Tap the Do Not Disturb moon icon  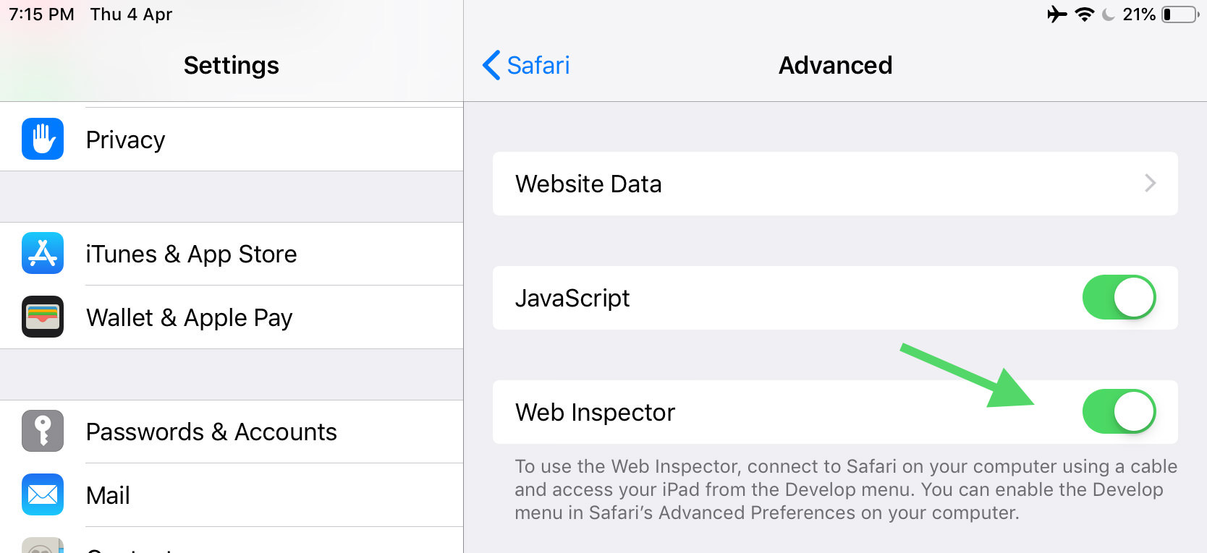1108,14
